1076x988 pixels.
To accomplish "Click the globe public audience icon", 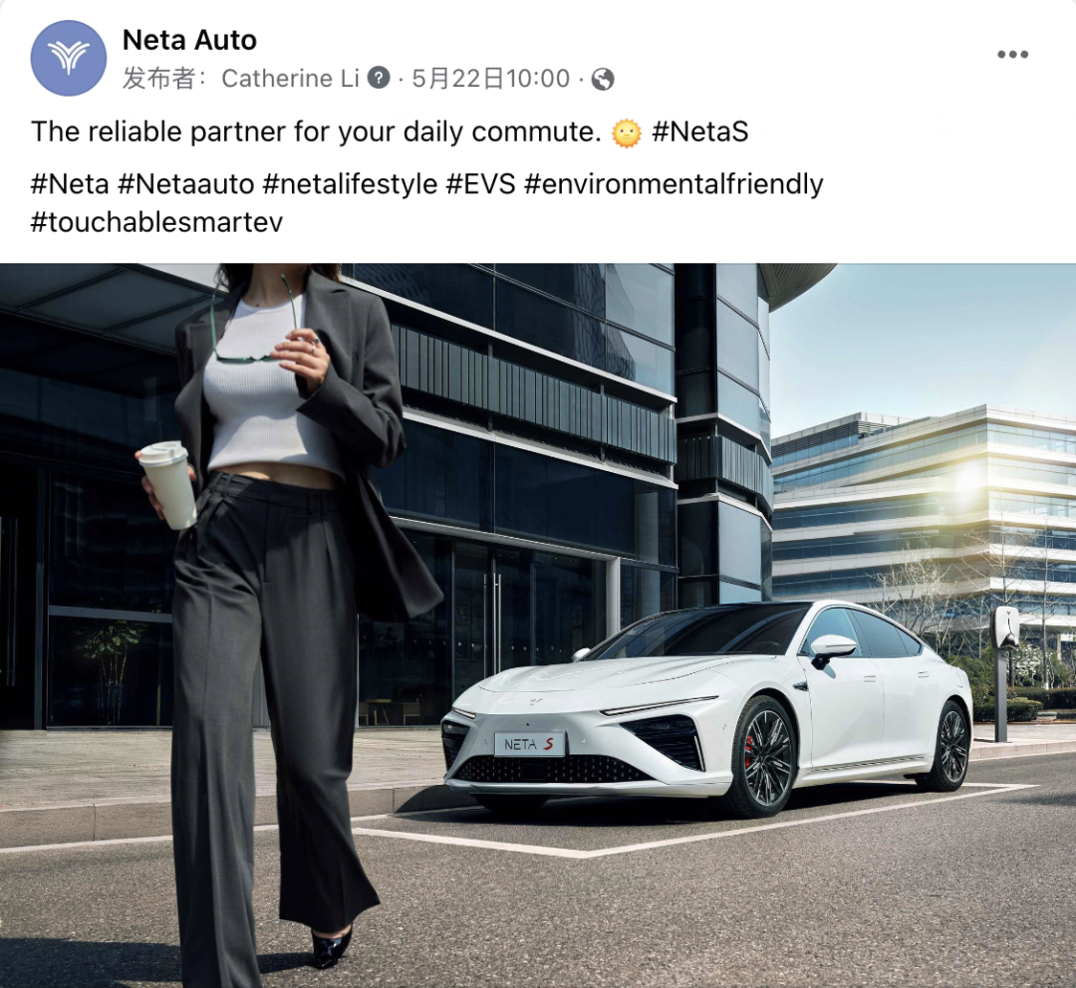I will point(603,79).
